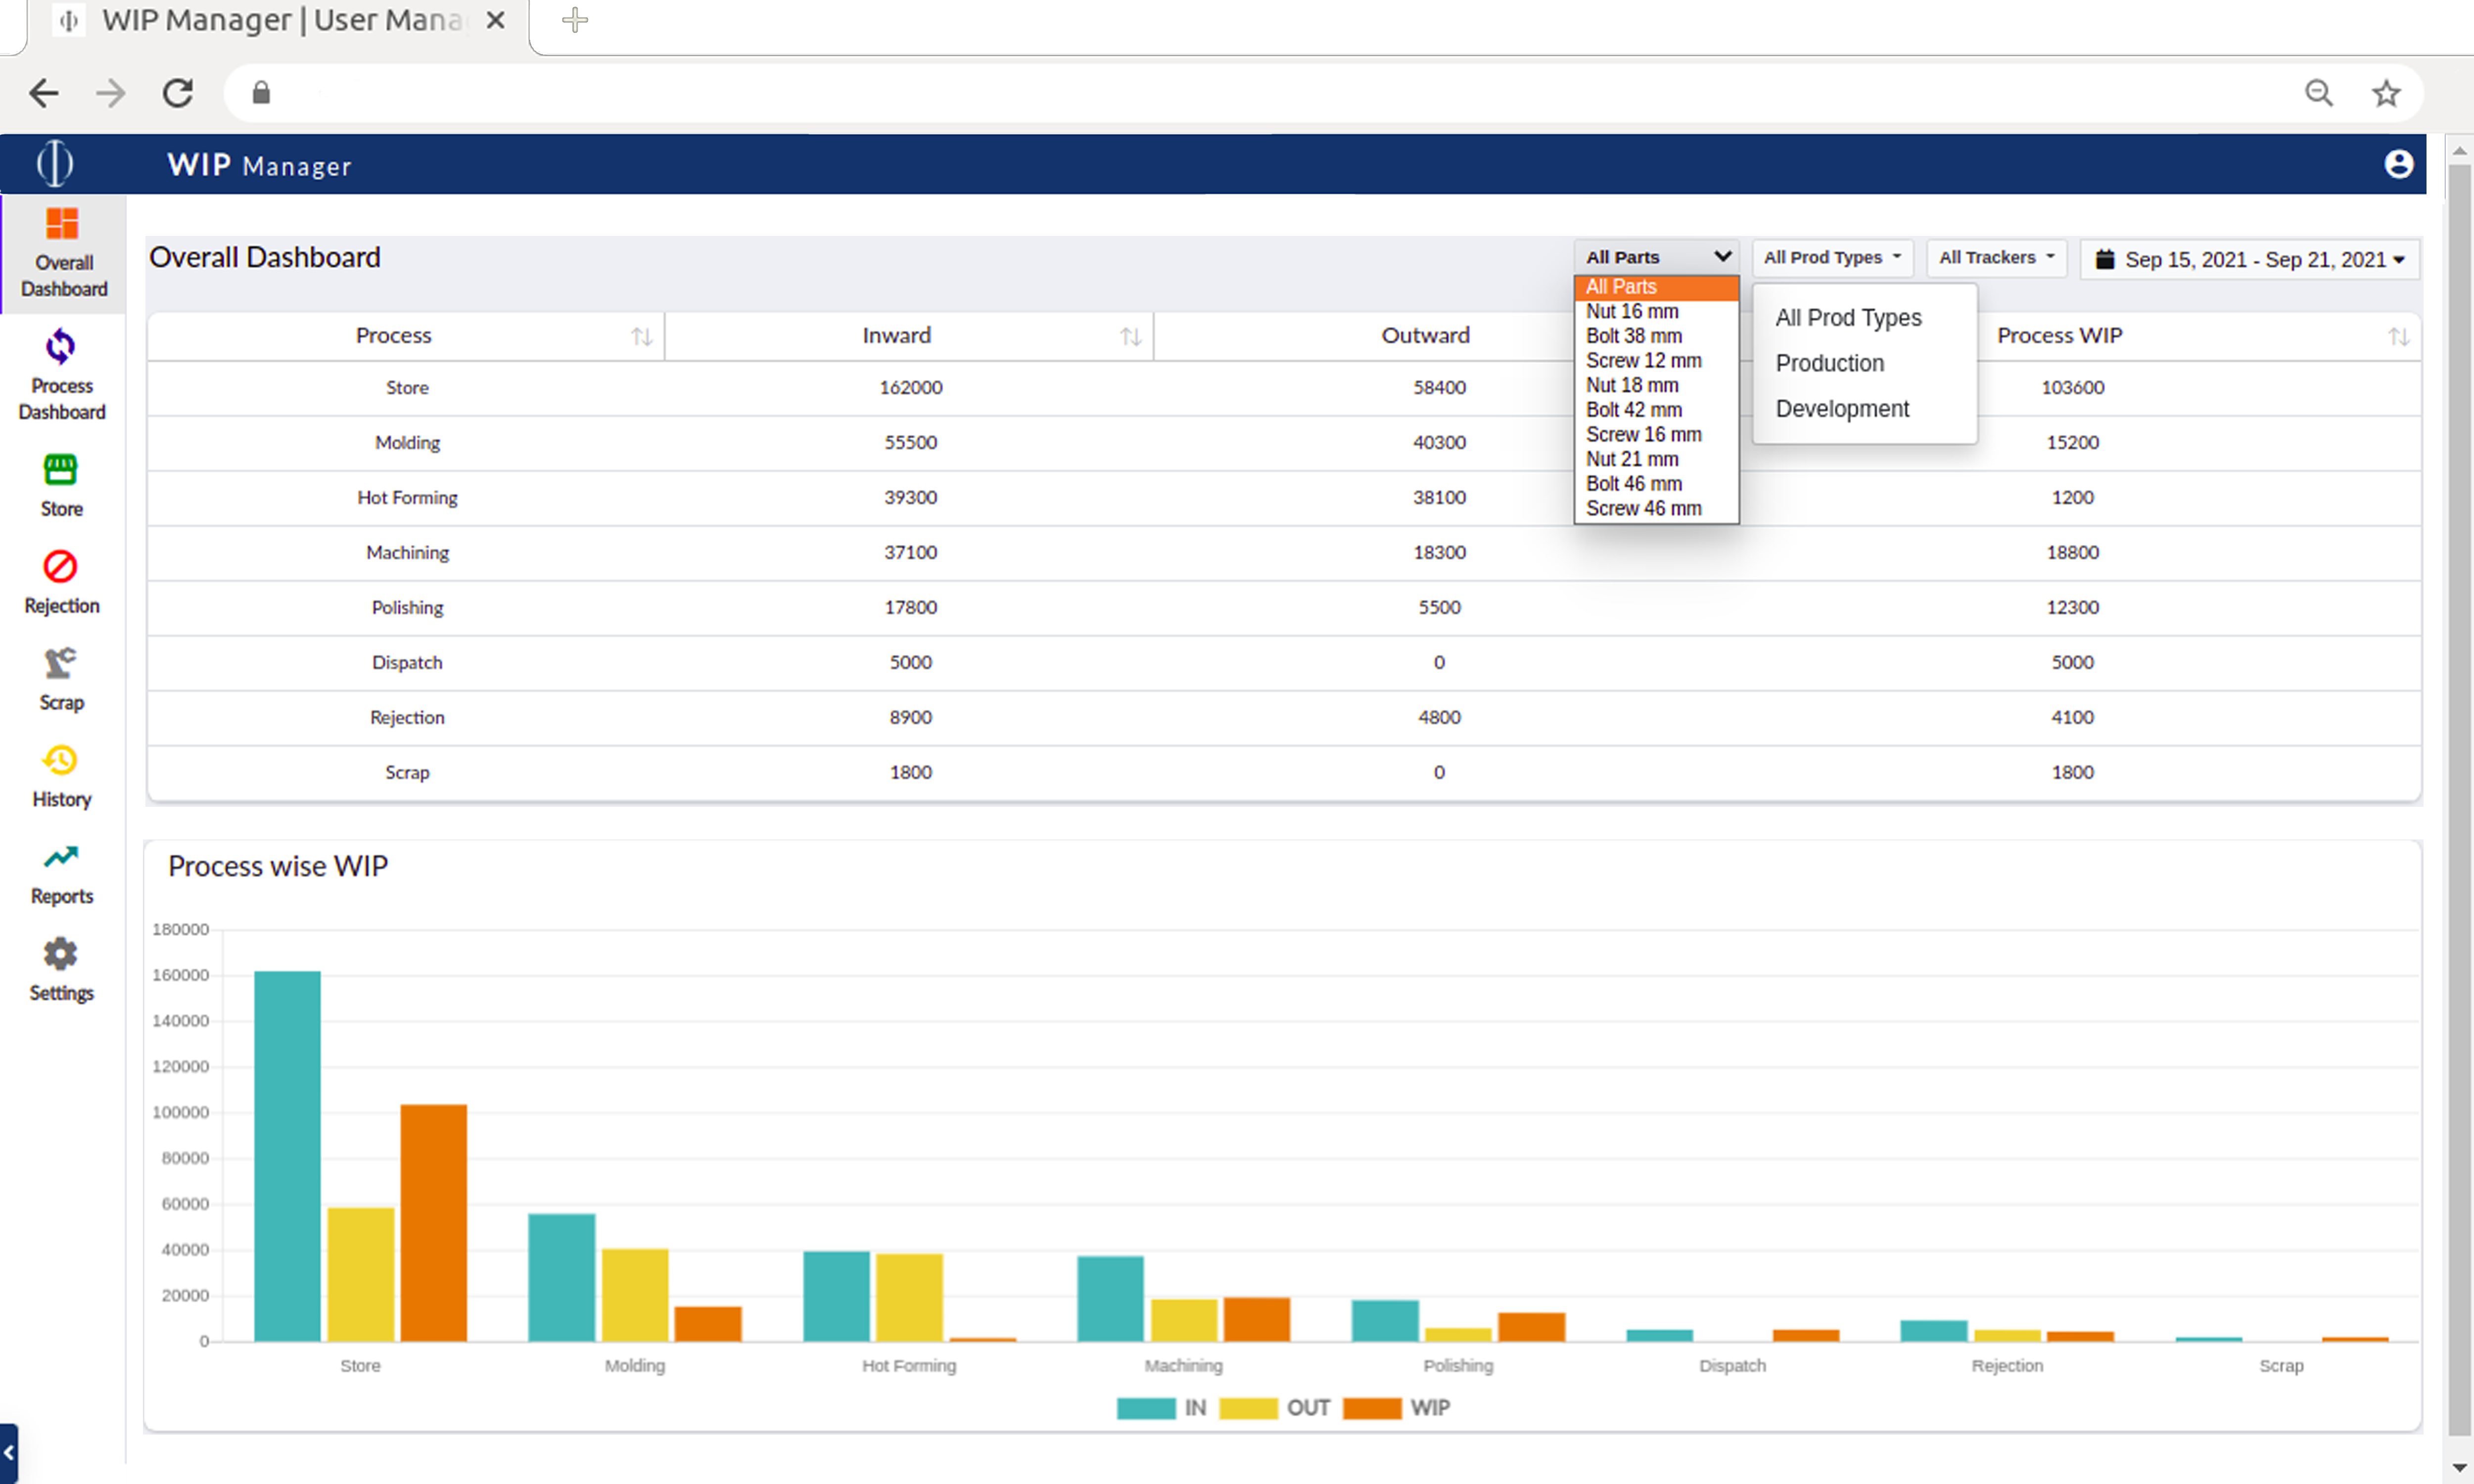This screenshot has height=1484, width=2474.
Task: View Reports from the sidebar
Action: (61, 857)
